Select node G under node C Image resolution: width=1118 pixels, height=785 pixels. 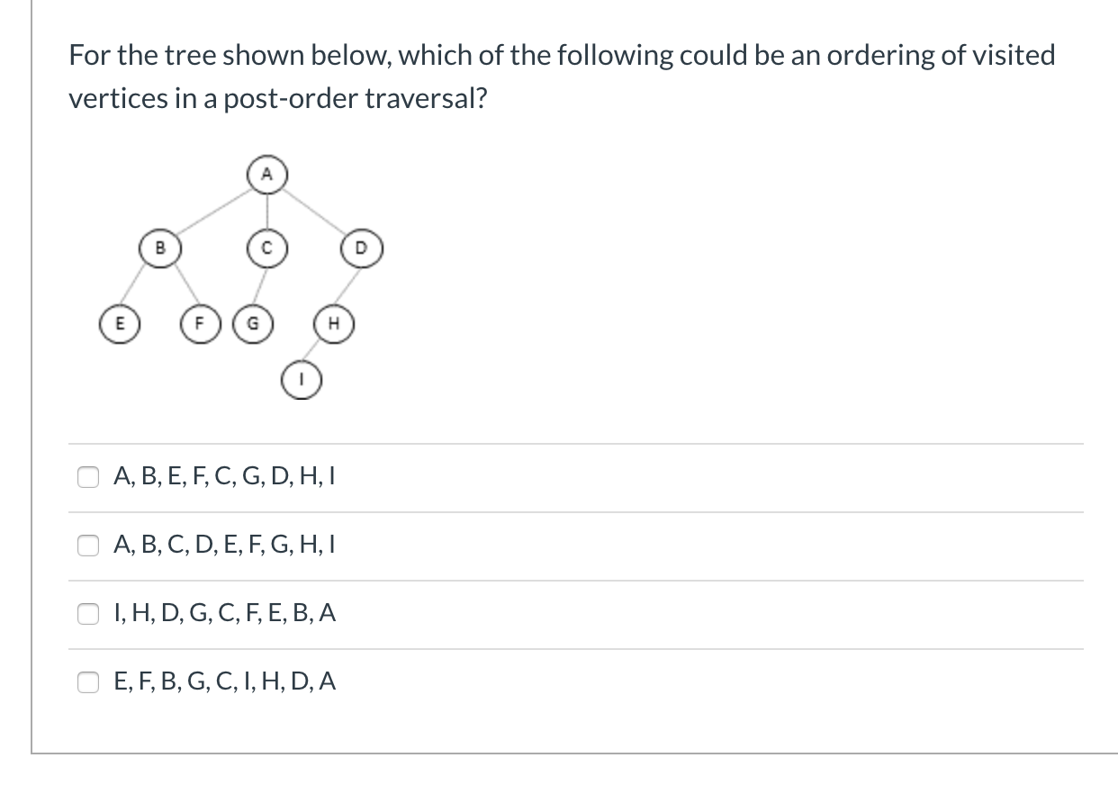coord(253,322)
